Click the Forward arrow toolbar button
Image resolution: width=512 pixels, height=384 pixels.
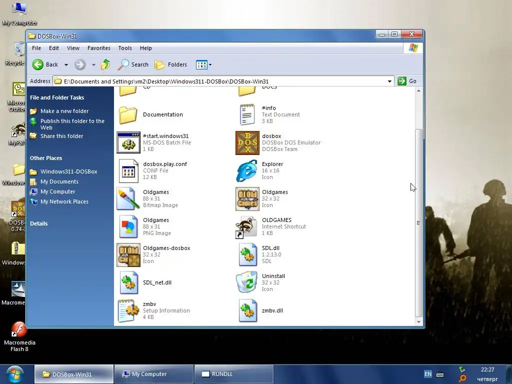[x=80, y=64]
